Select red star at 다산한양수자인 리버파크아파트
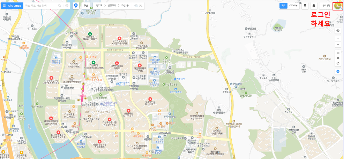The width and height of the screenshot is (344, 159). (58, 132)
